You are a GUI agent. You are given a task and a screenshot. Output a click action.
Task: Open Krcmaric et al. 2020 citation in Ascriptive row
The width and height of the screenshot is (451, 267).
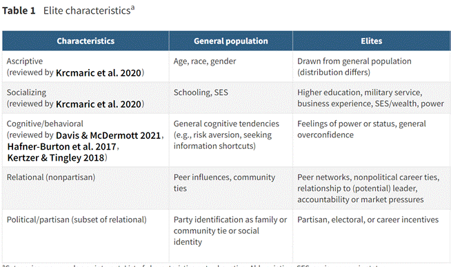pos(99,73)
